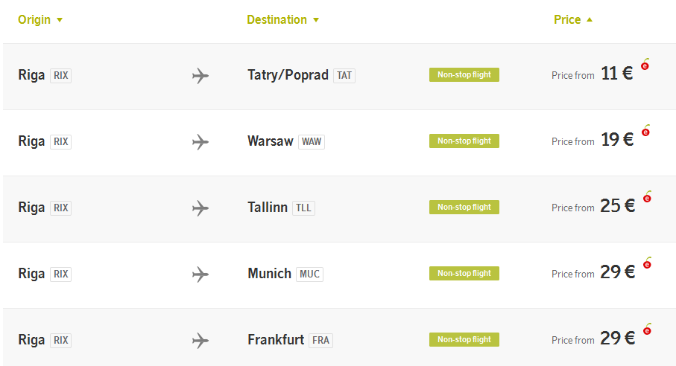This screenshot has width=676, height=366.
Task: Choose the 29 € price for Frankfurt
Action: tap(617, 338)
